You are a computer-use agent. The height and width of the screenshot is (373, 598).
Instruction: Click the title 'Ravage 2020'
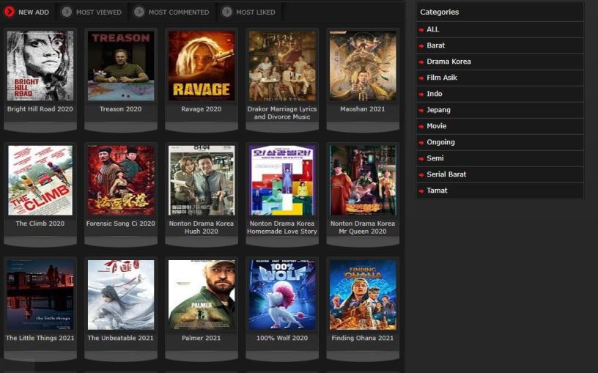(x=202, y=109)
